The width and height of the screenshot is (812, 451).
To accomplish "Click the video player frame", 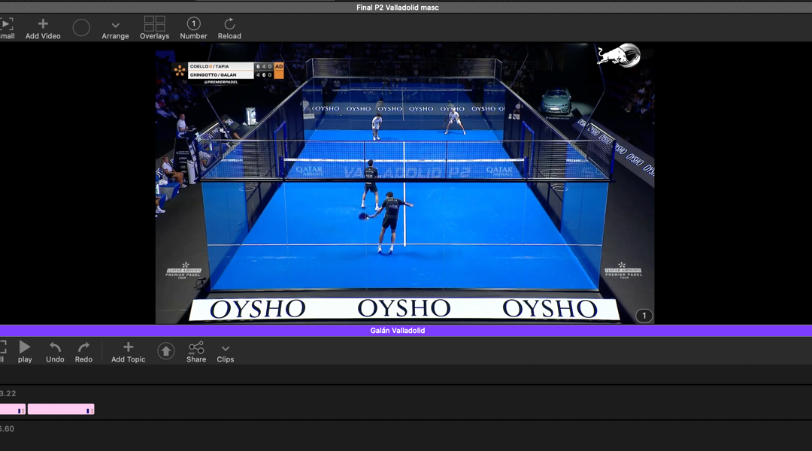I will (404, 183).
